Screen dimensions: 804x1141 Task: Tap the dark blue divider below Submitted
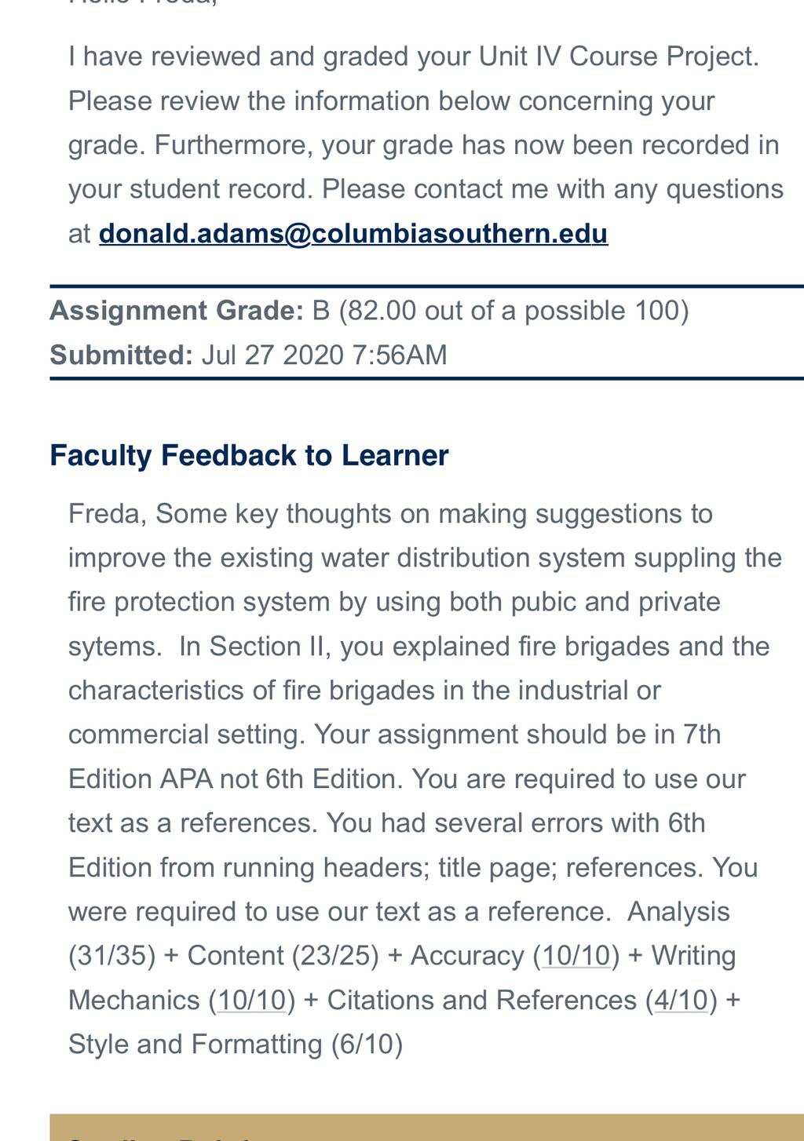coord(426,379)
